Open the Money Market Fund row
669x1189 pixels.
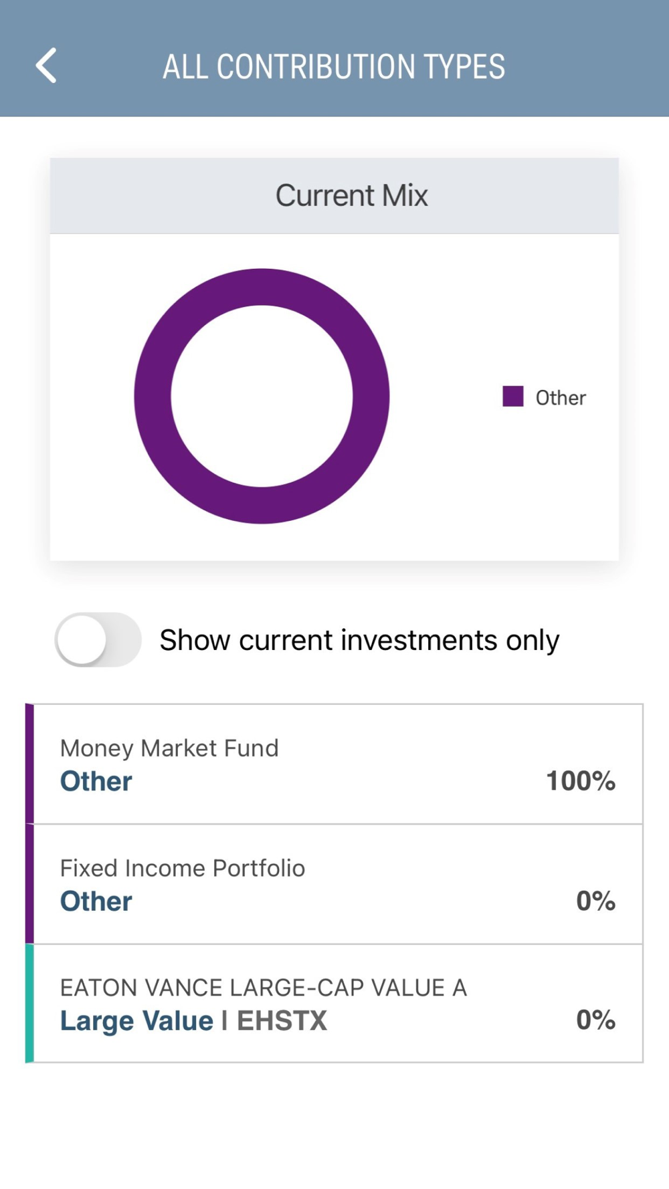(334, 764)
